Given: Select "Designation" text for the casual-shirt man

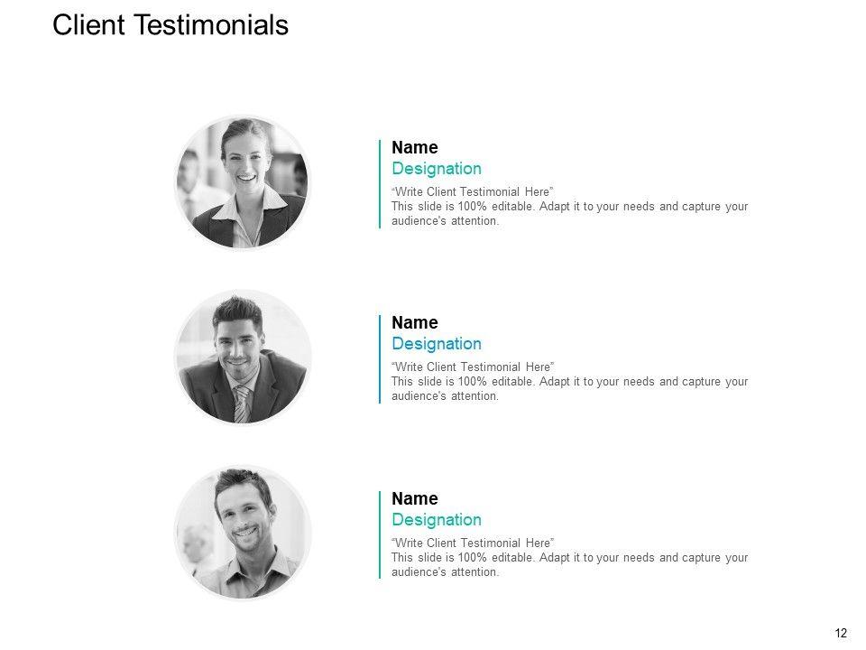Looking at the screenshot, I should coord(437,520).
